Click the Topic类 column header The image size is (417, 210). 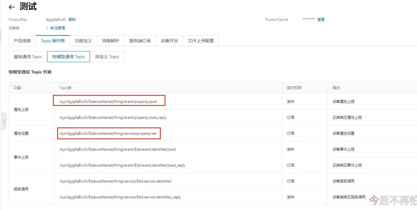(x=65, y=88)
